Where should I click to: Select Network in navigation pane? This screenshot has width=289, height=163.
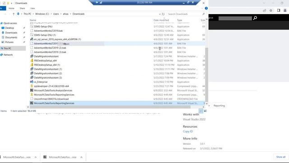(8, 55)
